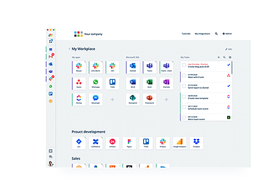The height and width of the screenshot is (180, 279).
Task: Open Outlook in the left sidebar
Action: pyautogui.click(x=51, y=64)
